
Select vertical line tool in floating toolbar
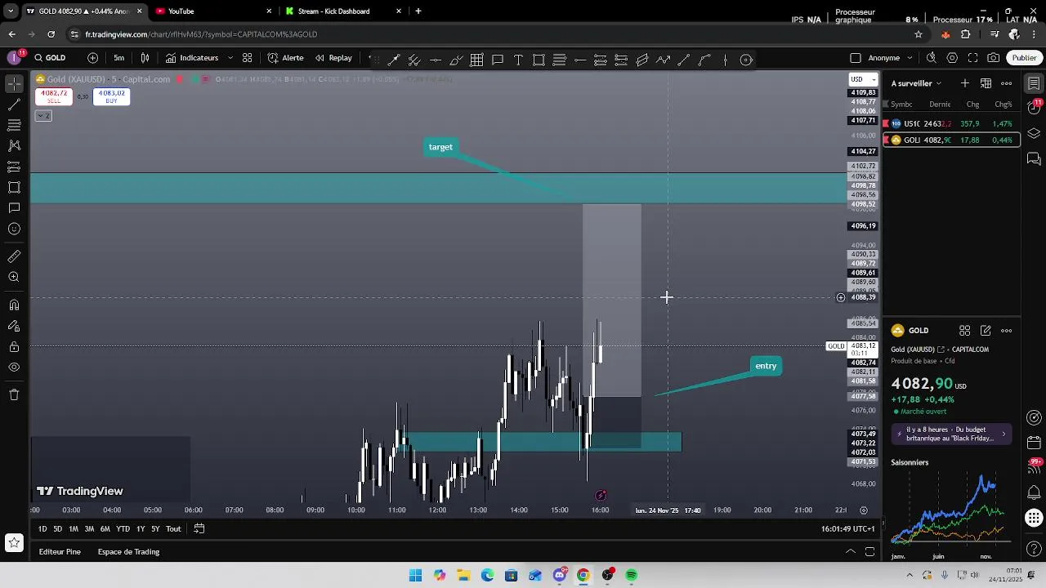725,60
